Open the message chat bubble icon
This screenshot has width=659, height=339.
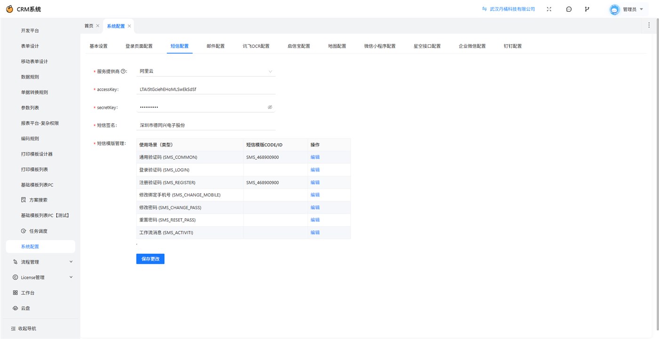[x=569, y=9]
